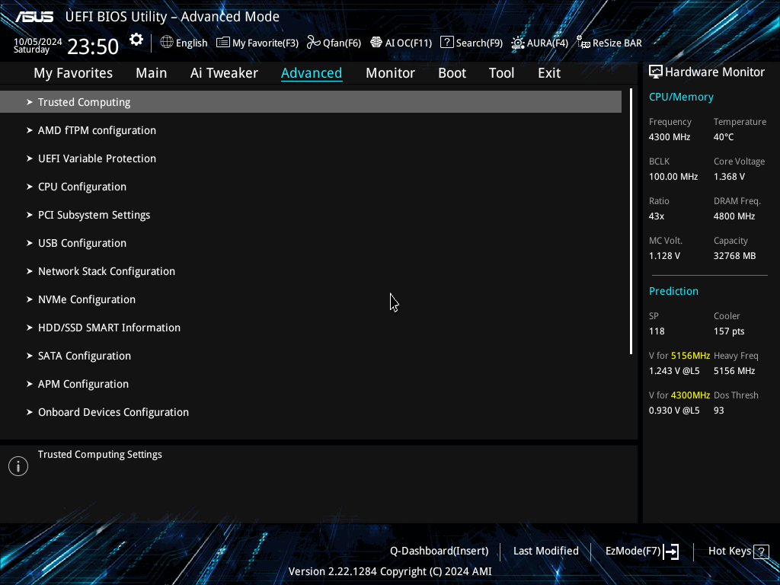The height and width of the screenshot is (585, 780).
Task: Click the ASUS logo
Action: click(34, 17)
